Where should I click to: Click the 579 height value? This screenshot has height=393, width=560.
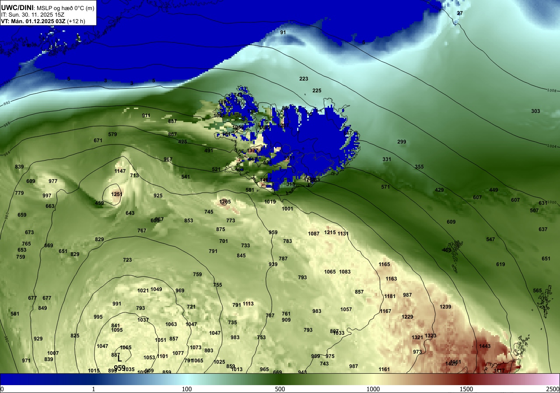(112, 134)
